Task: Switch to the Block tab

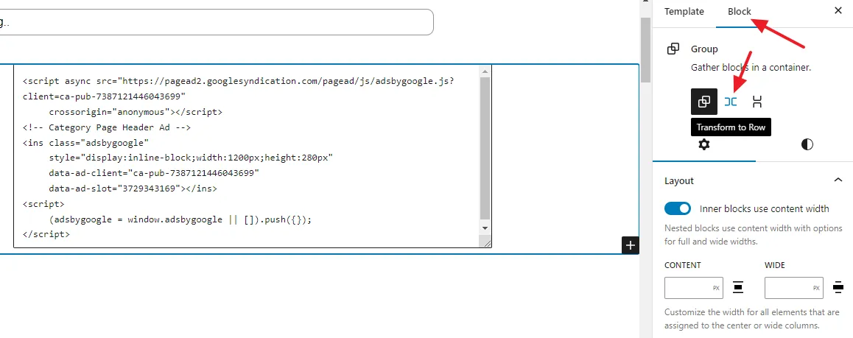Action: pos(740,11)
